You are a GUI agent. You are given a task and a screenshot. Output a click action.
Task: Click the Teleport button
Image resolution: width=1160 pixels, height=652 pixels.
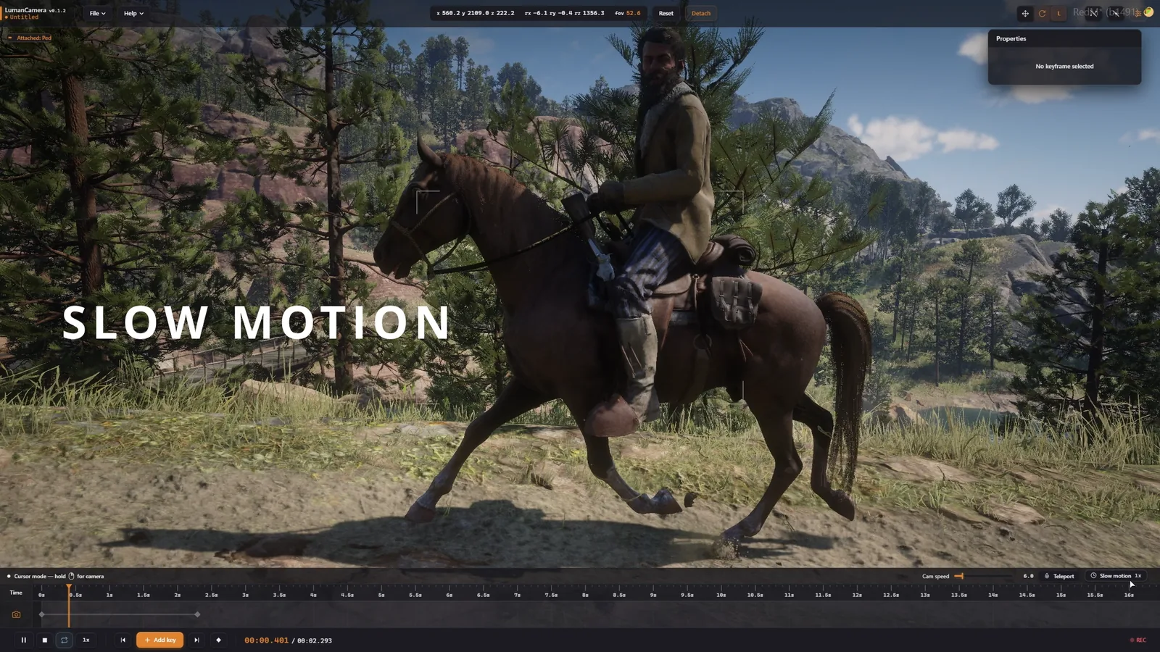(1059, 577)
